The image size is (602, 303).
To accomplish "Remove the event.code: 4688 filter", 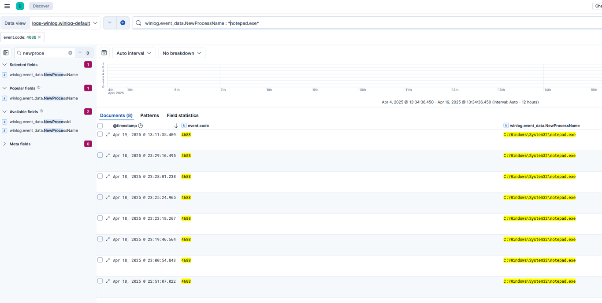I will (40, 37).
